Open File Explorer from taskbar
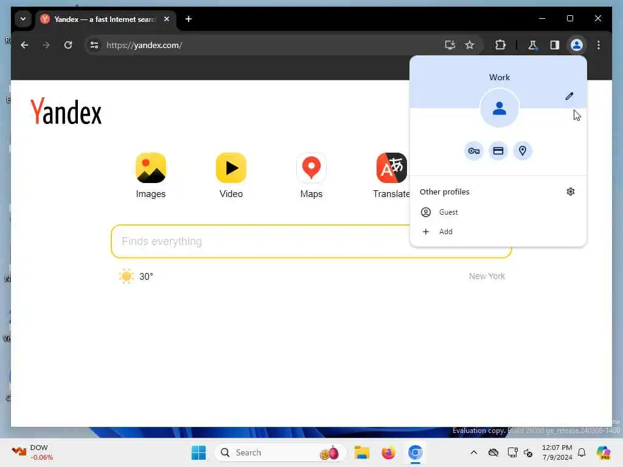623x467 pixels. (361, 452)
